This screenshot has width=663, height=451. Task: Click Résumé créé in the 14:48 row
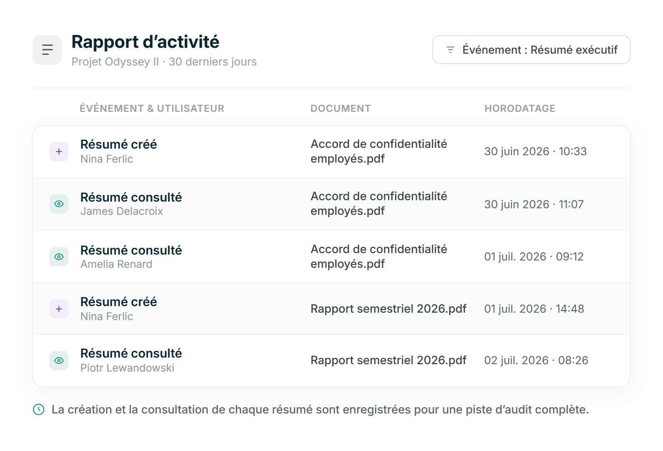(119, 302)
